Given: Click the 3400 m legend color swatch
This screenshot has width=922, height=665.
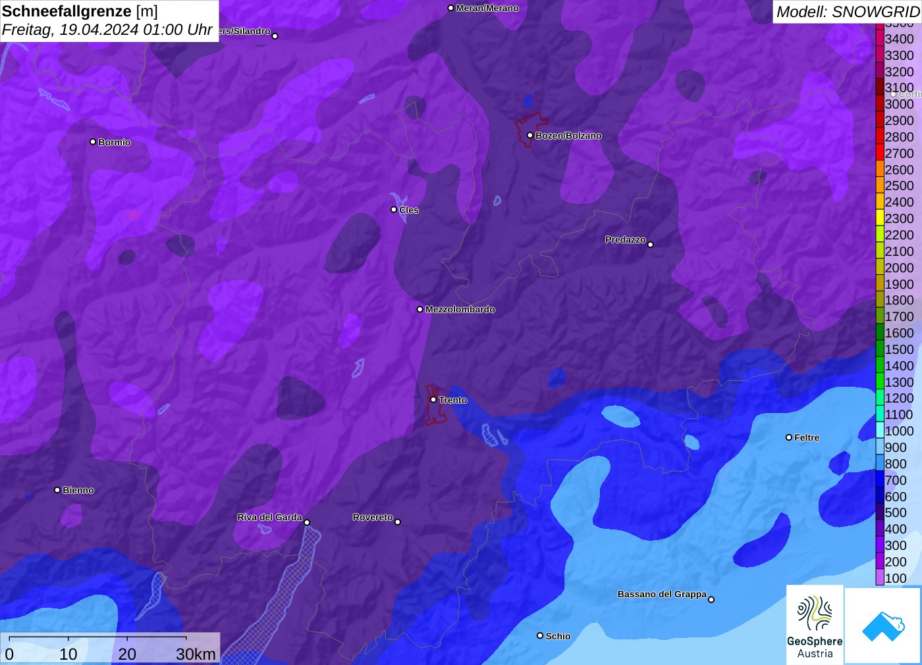Looking at the screenshot, I should tap(880, 39).
